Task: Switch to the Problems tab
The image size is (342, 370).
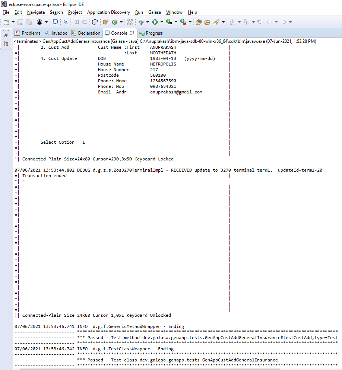Action: [28, 33]
